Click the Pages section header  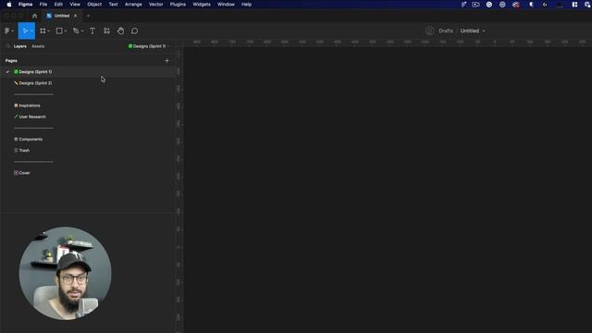(11, 60)
